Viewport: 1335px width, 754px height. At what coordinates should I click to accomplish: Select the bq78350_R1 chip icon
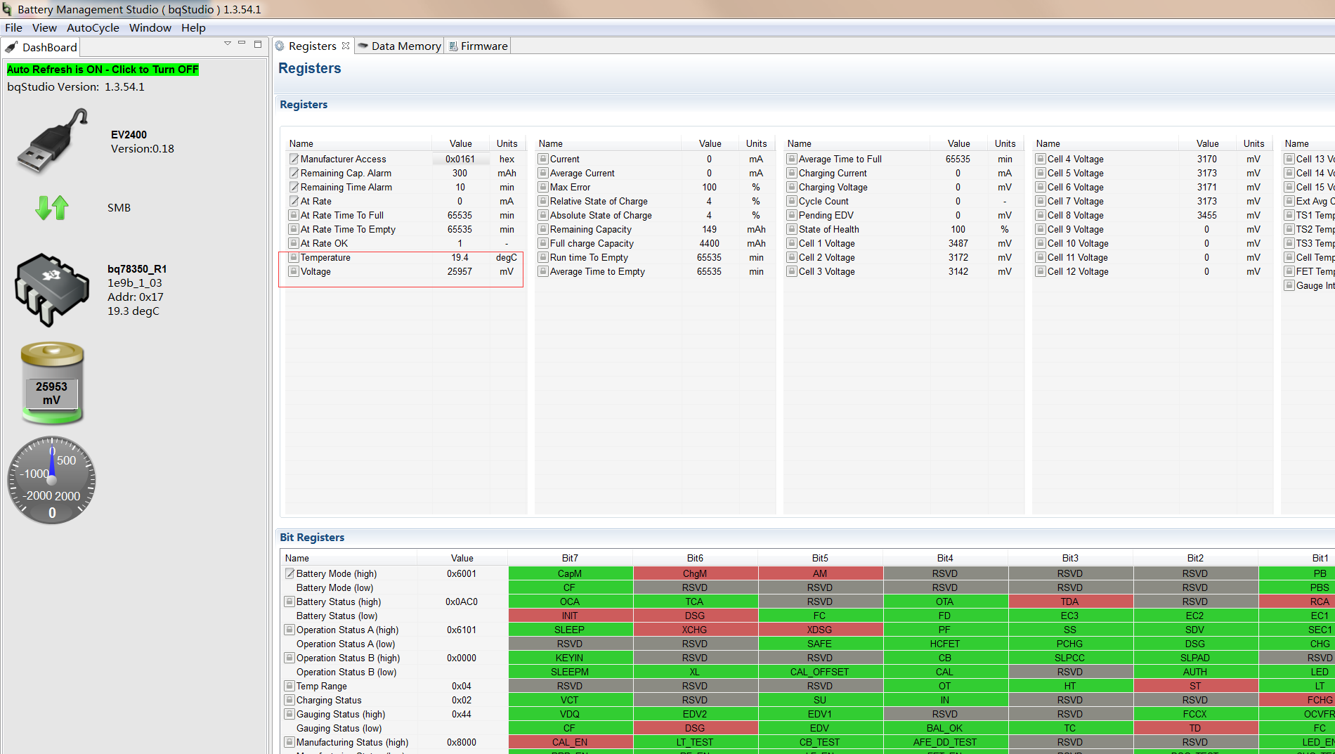coord(52,290)
